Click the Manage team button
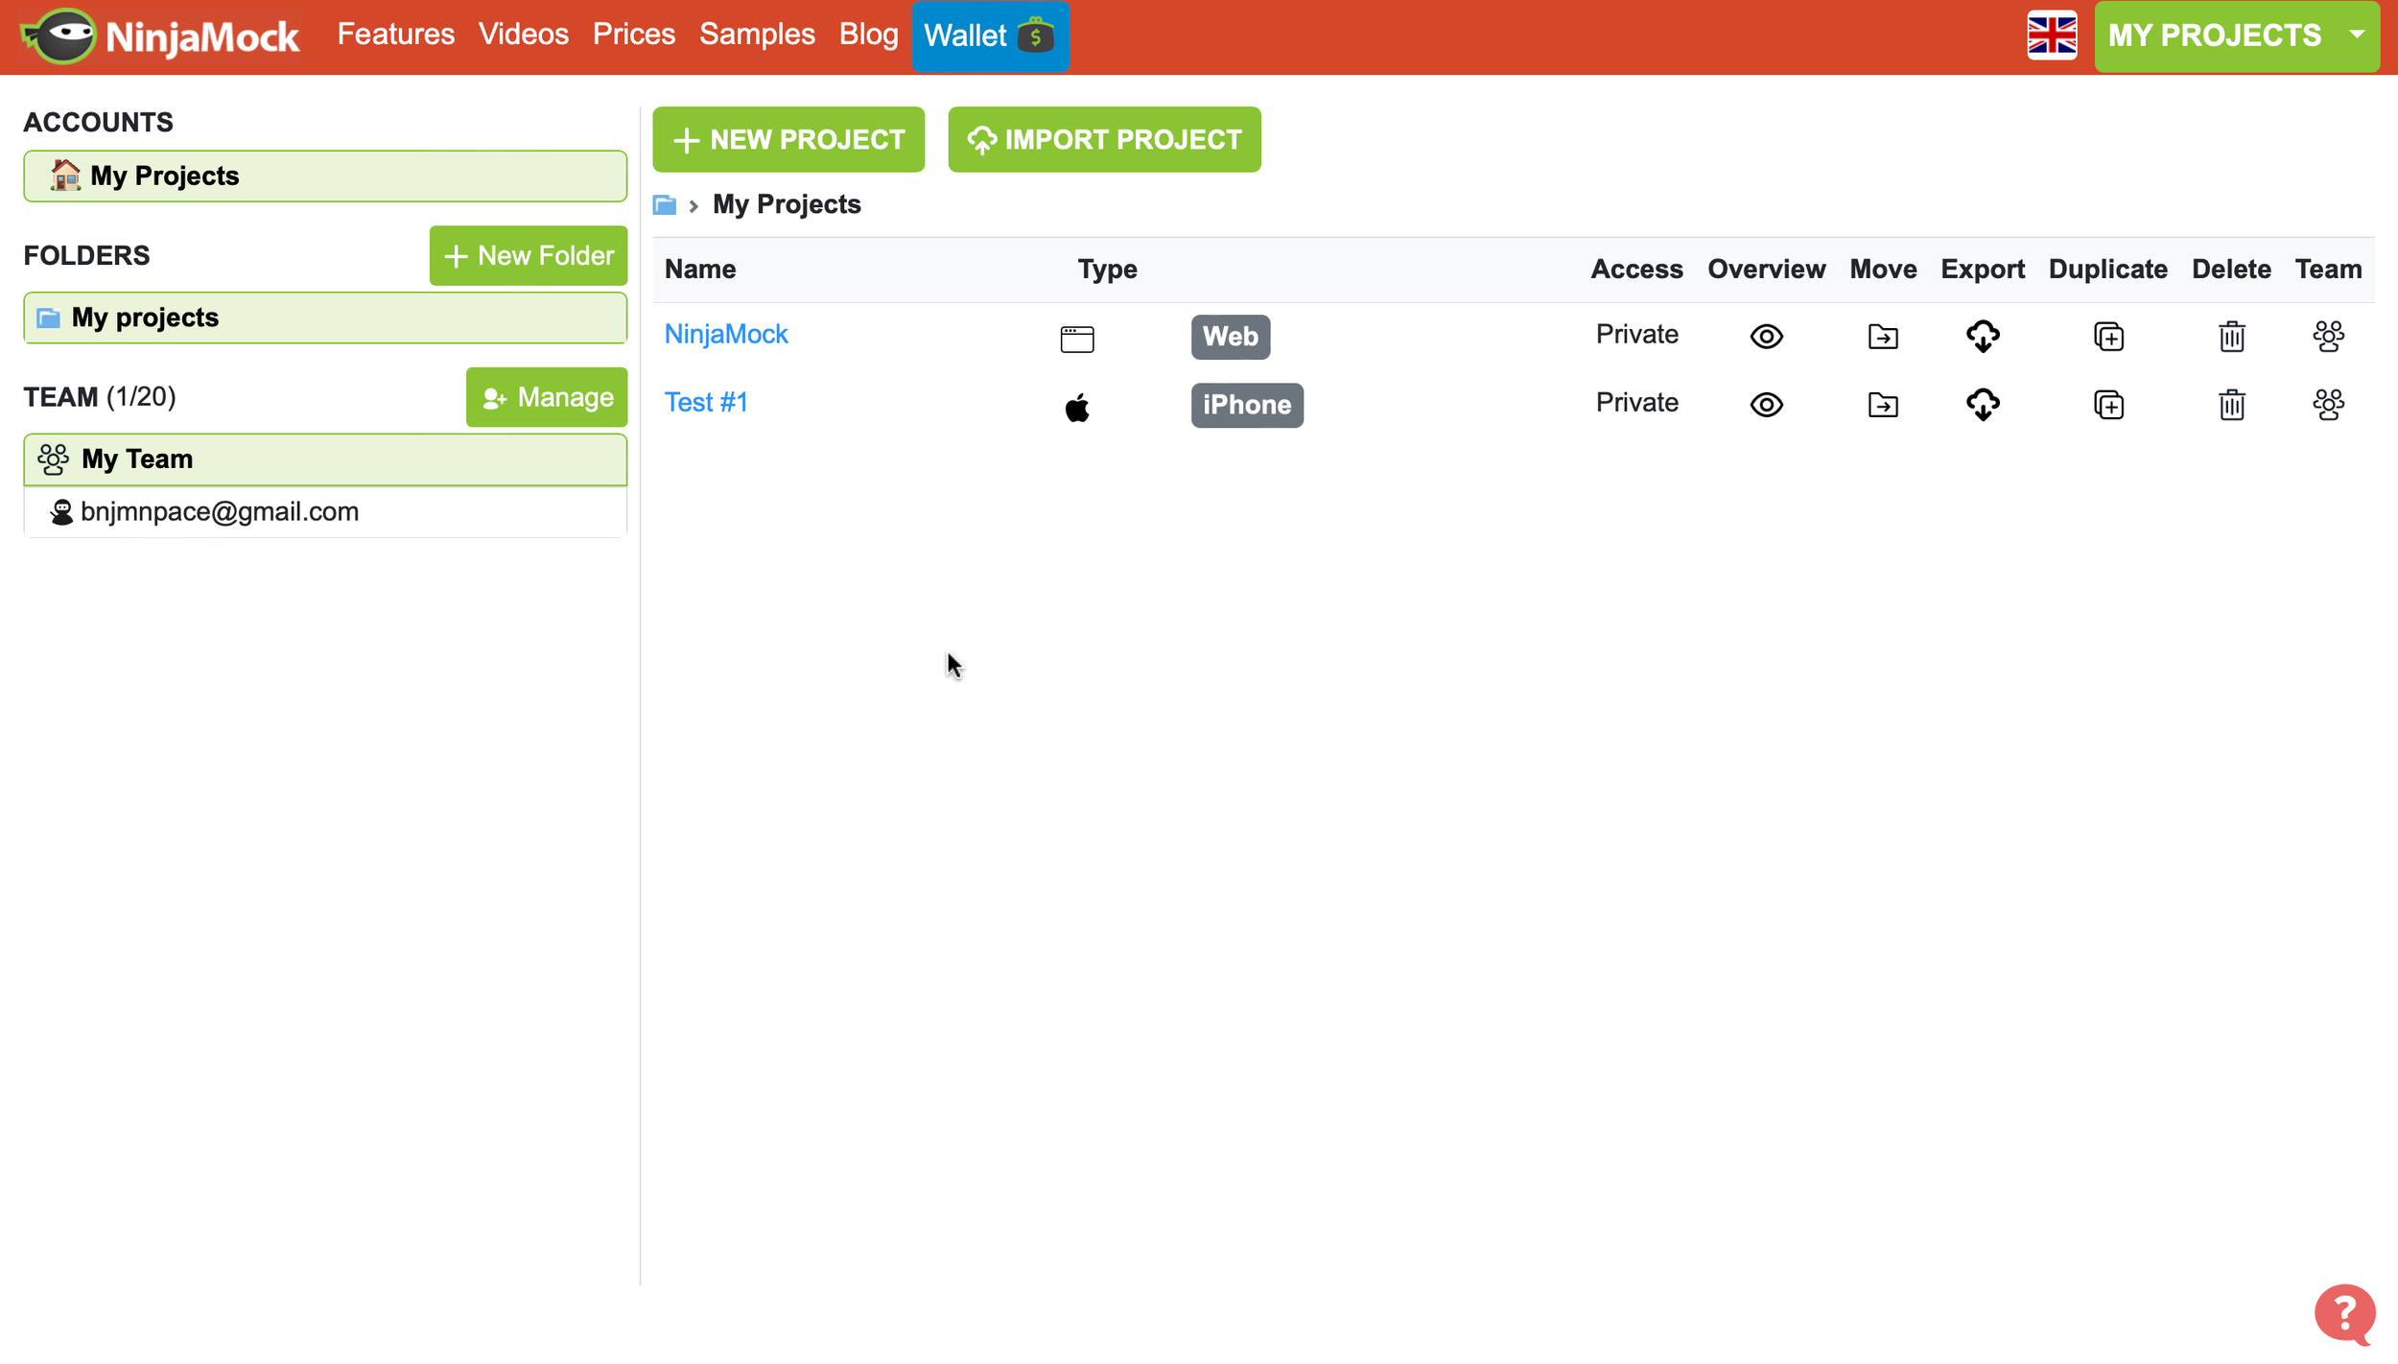Viewport: 2398px width, 1364px height. (546, 398)
